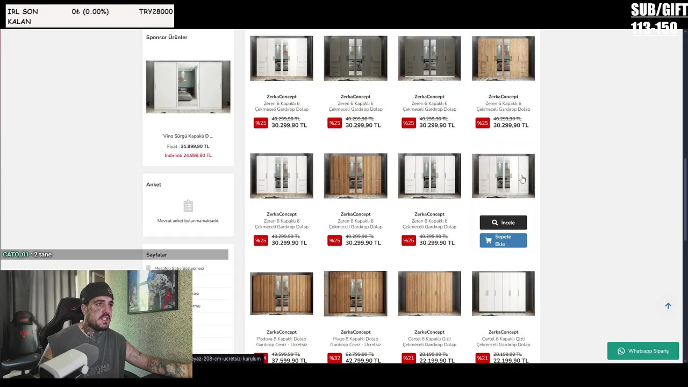Click the Sayfalar section heading

click(156, 255)
